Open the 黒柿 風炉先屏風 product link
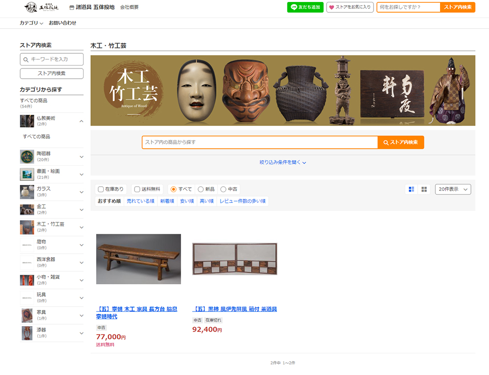 click(235, 309)
